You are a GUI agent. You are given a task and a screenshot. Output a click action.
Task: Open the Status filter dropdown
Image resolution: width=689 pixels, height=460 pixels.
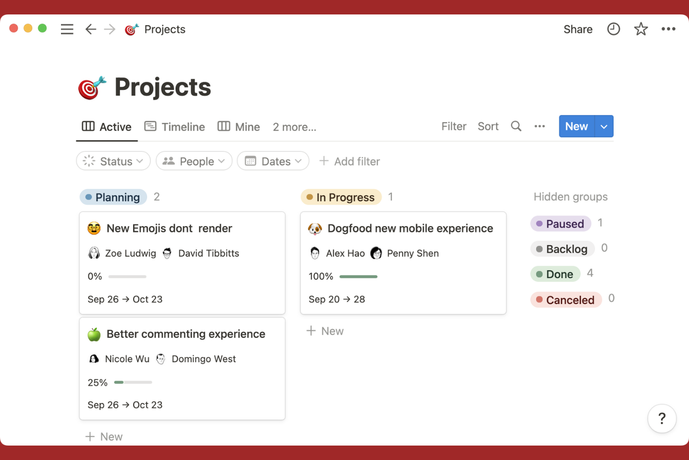pos(113,161)
